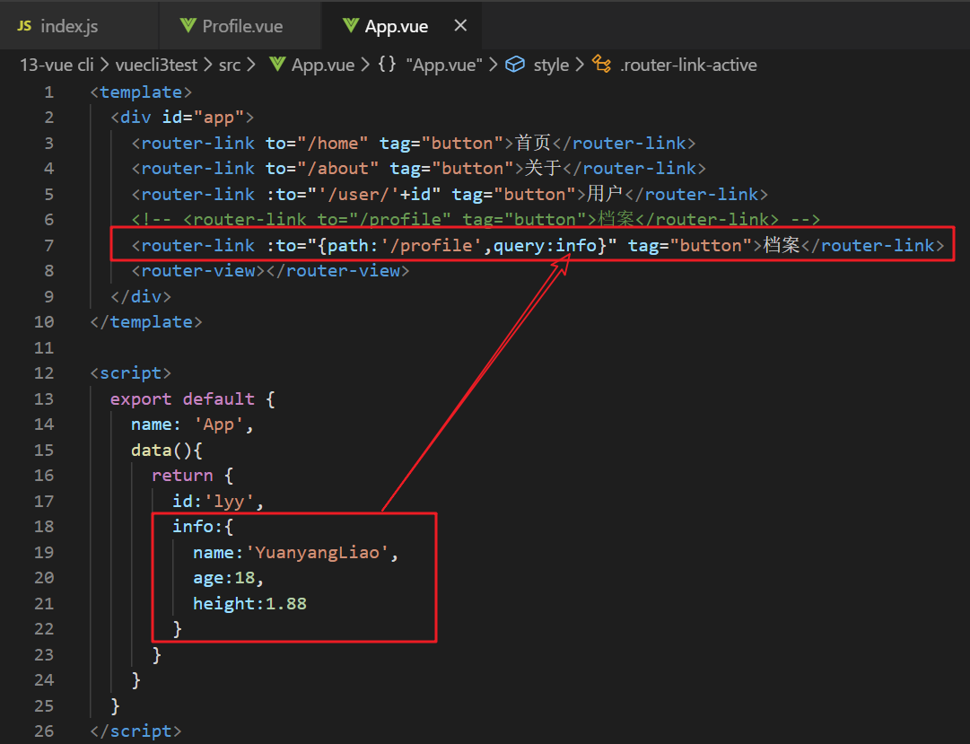Viewport: 970px width, 744px height.
Task: Expand chevron after 'style' breadcrumb
Action: 580,65
